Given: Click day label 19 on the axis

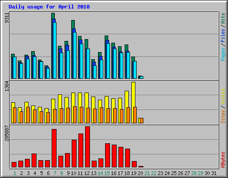Looking at the screenshot, I should (x=134, y=173).
